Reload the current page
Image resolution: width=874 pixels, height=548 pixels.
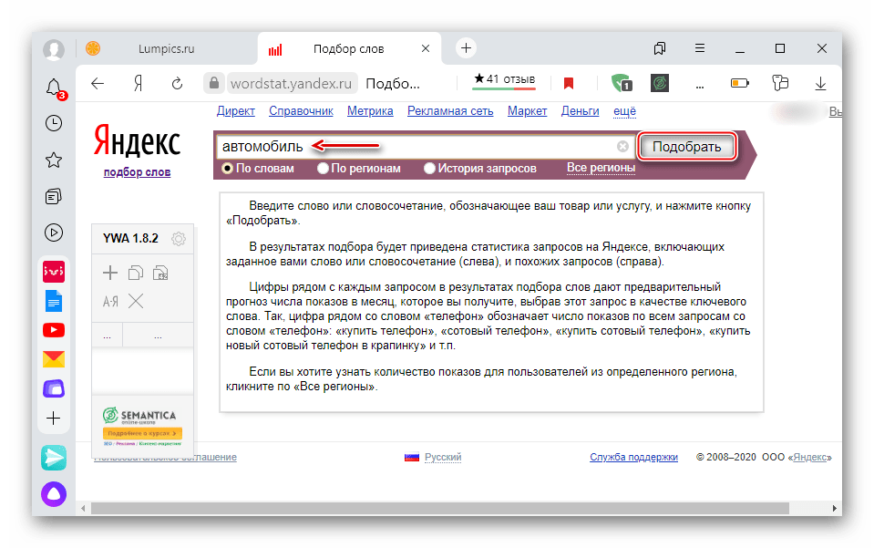(x=177, y=84)
